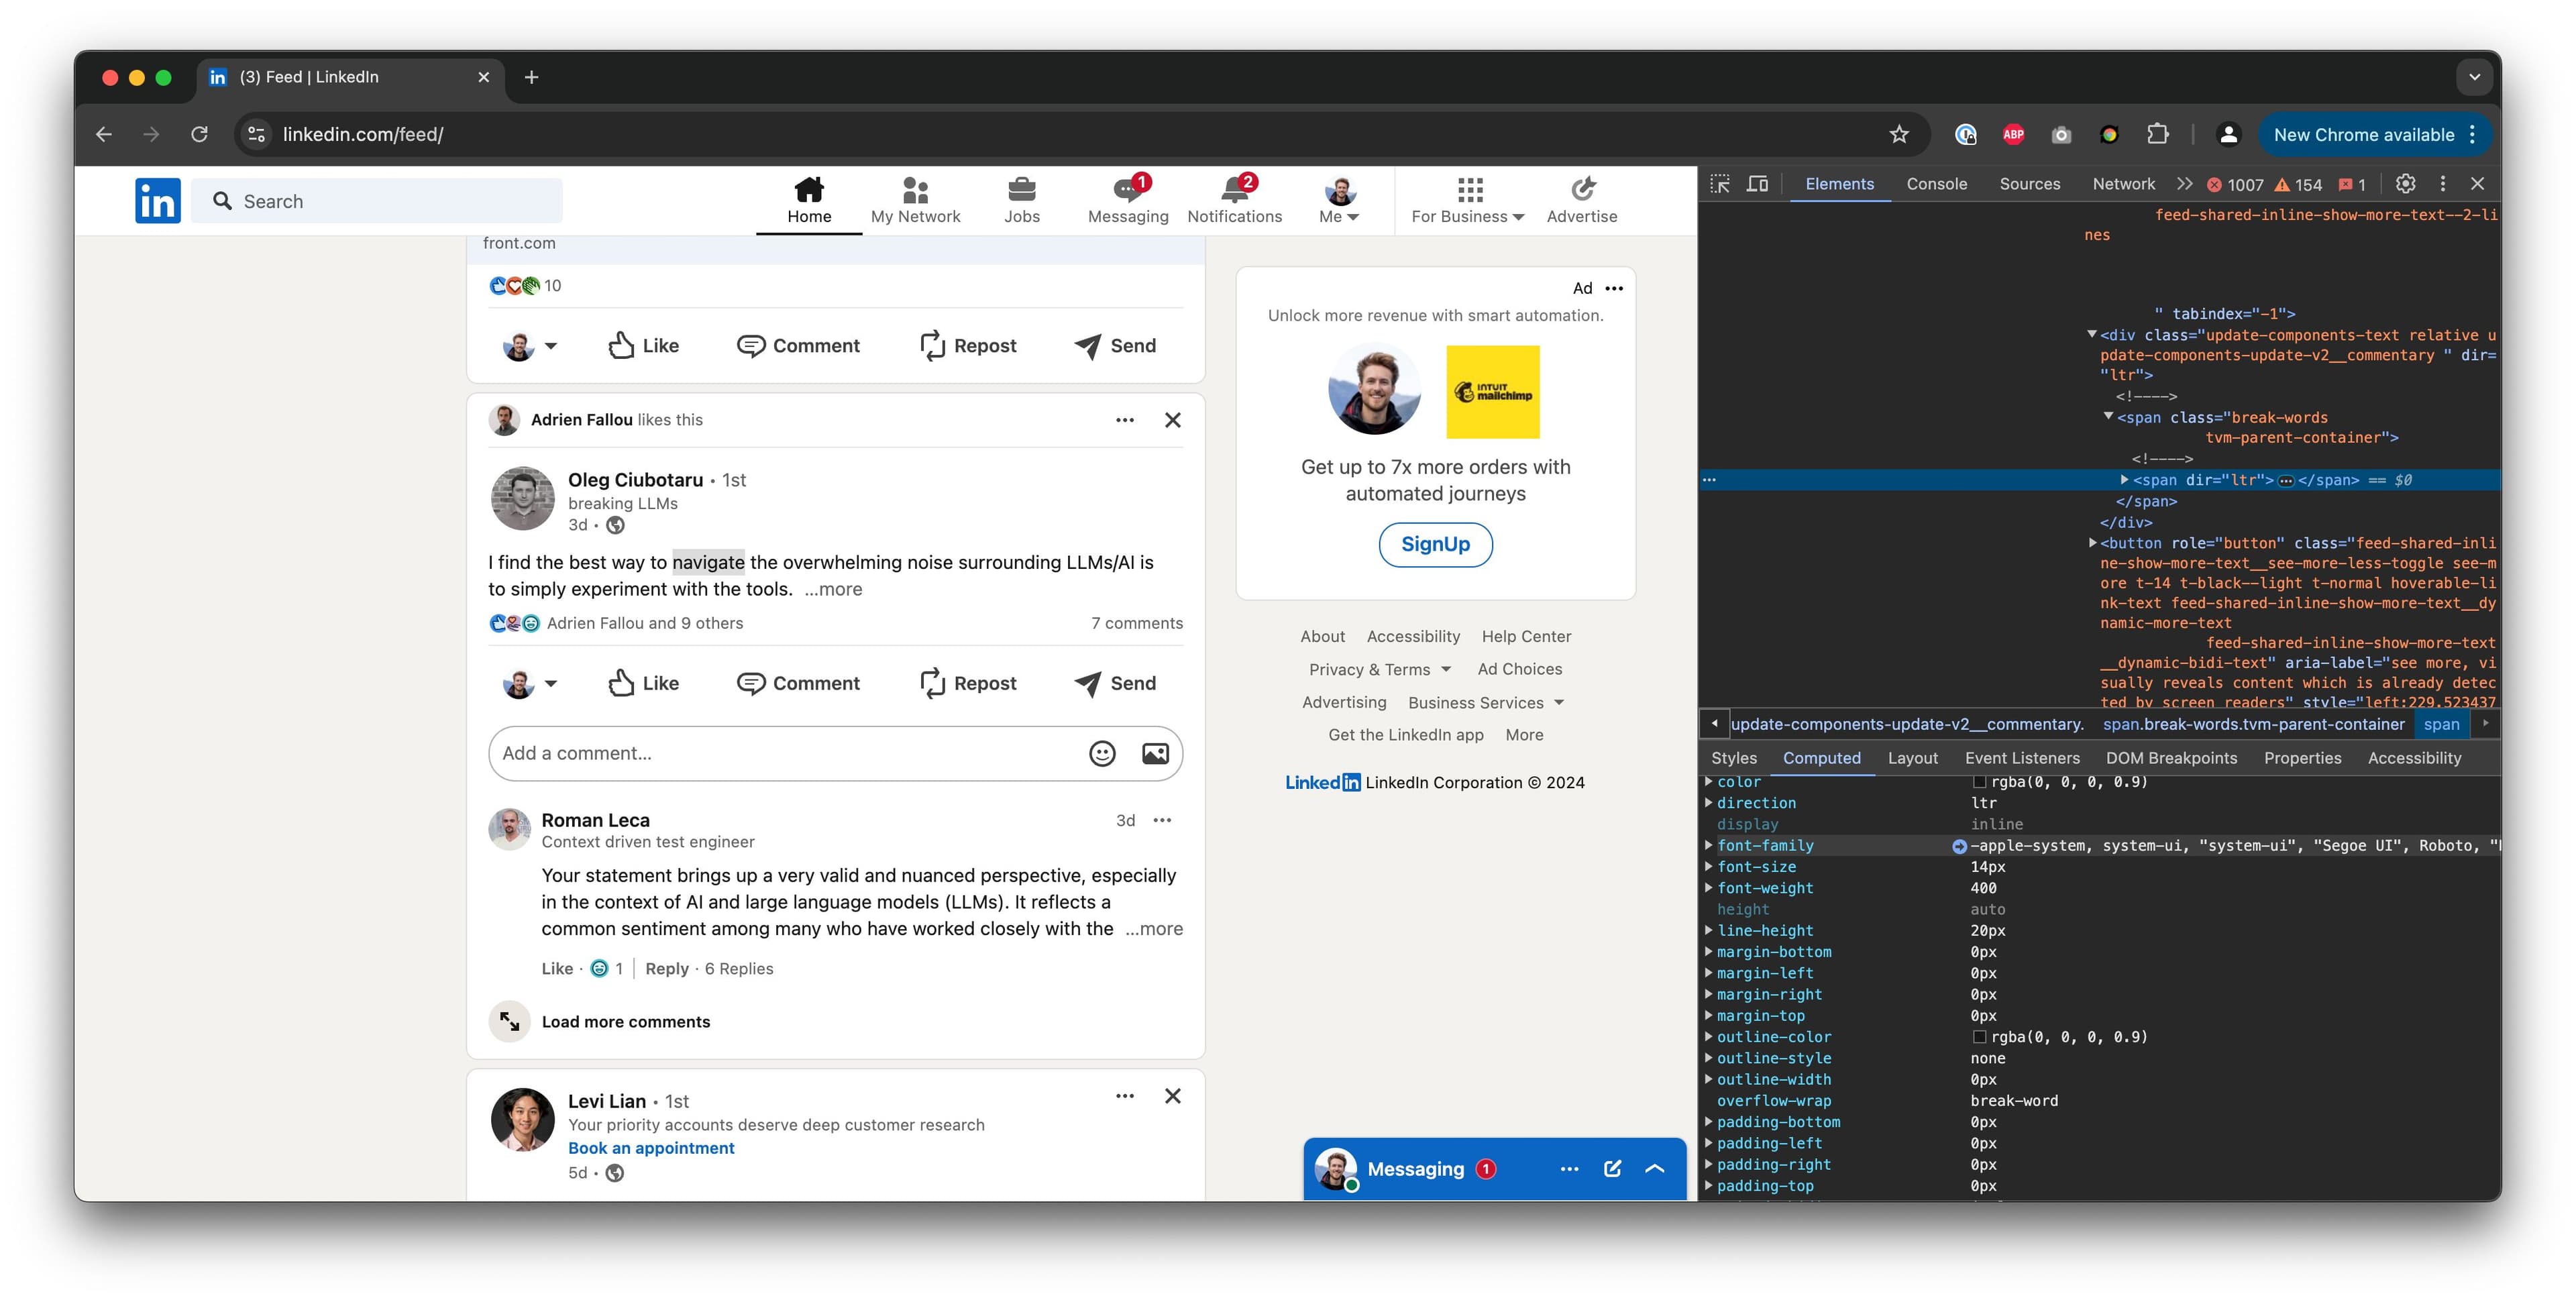Expand the font-family computed property
The width and height of the screenshot is (2576, 1300).
tap(1709, 845)
